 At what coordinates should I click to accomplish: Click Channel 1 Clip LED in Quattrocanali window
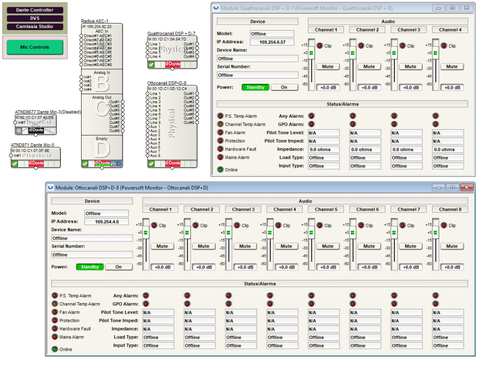tap(320, 46)
